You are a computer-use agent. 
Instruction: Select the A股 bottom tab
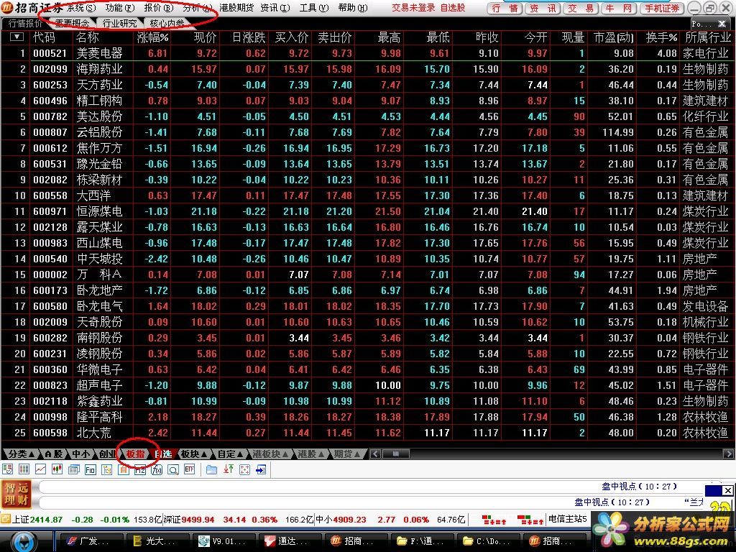coord(54,454)
